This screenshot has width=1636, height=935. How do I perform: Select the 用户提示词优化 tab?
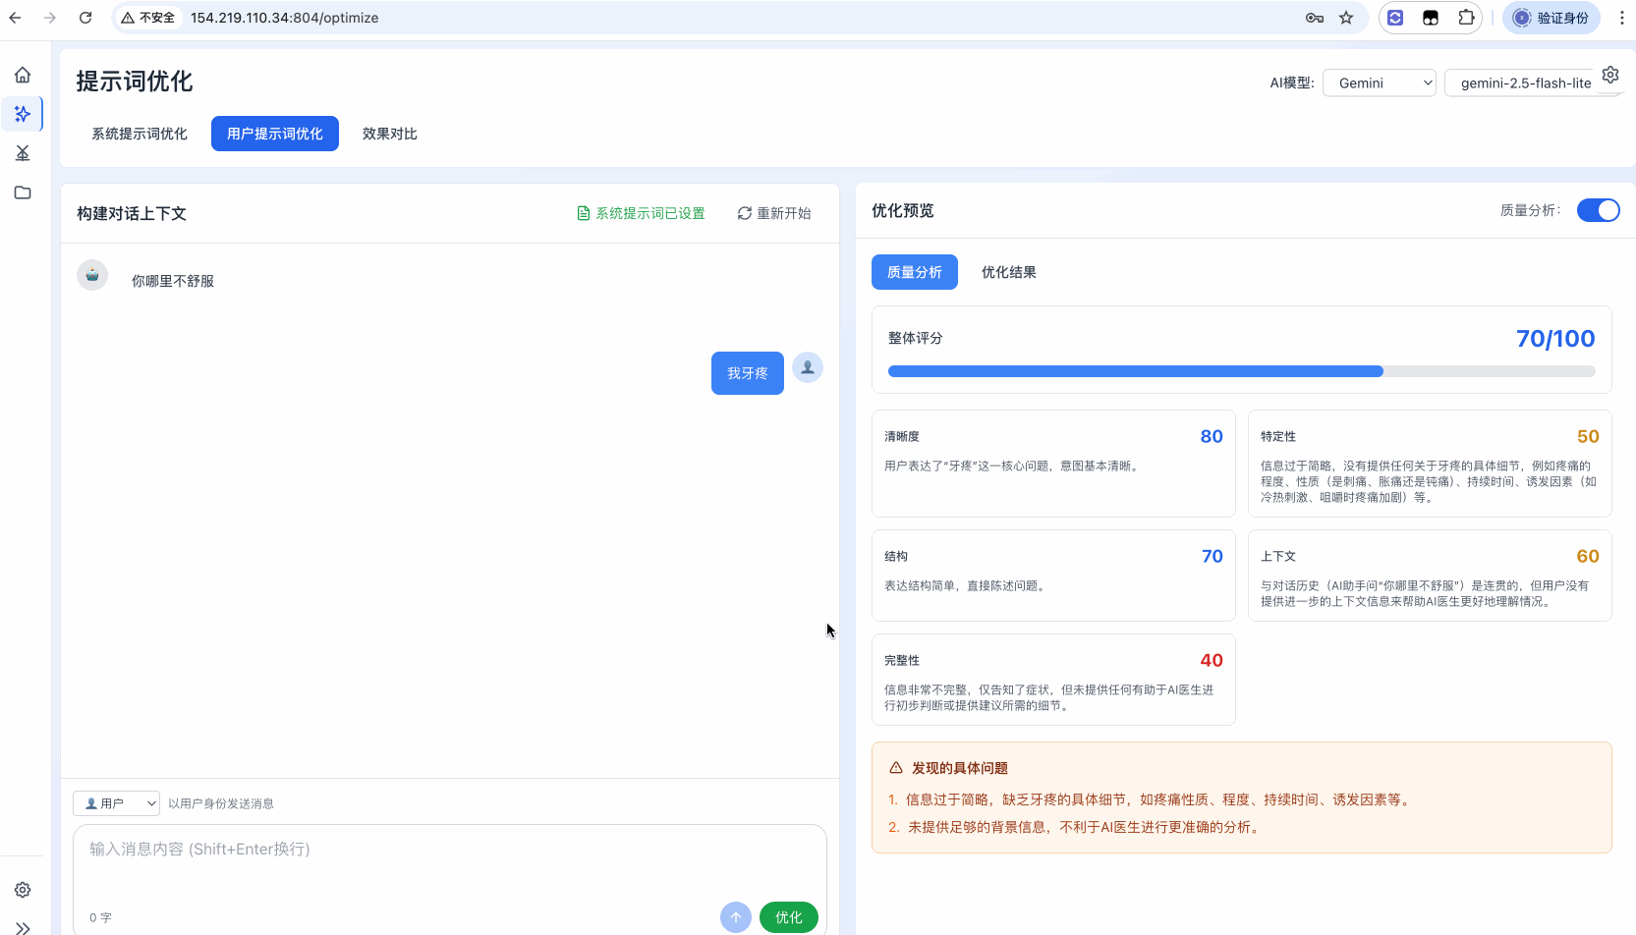coord(275,134)
